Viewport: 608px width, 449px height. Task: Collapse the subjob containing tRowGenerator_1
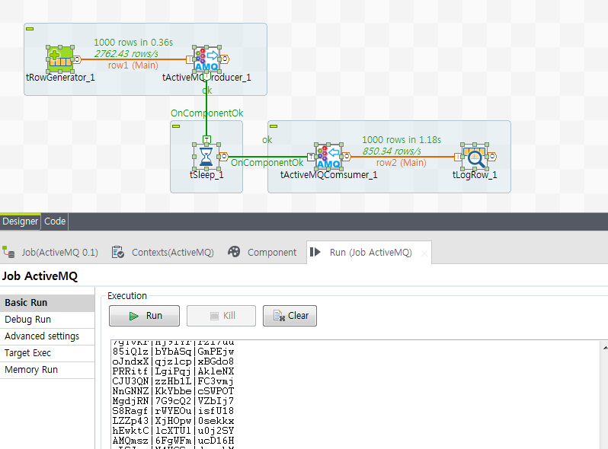(x=30, y=28)
